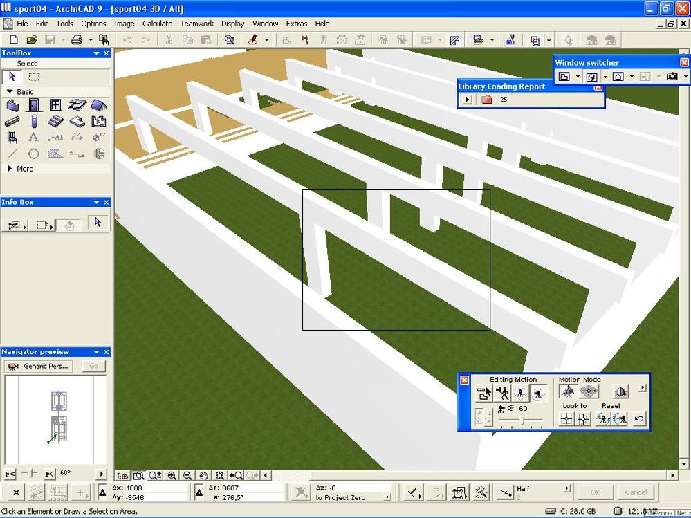Click the Fit in Window icon
The height and width of the screenshot is (518, 691).
point(219,476)
